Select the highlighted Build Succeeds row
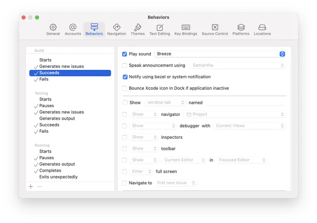The width and height of the screenshot is (317, 223). coord(70,73)
